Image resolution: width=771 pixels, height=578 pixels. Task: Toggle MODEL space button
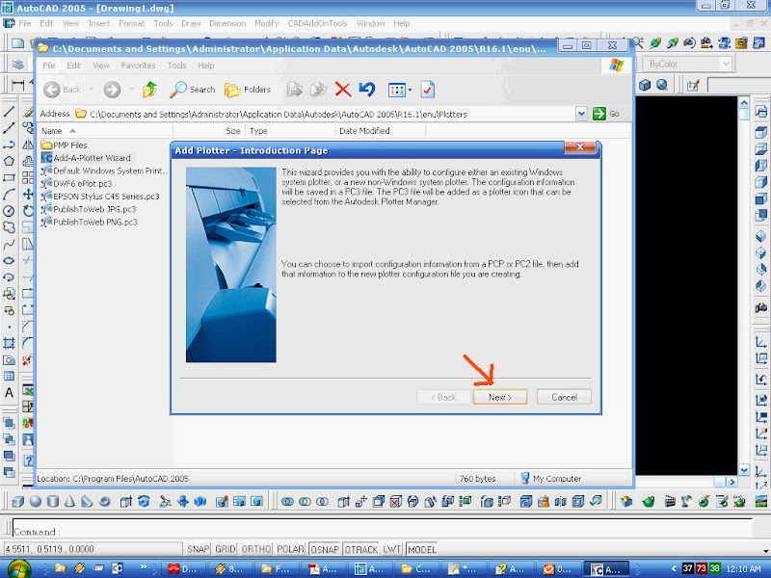422,549
